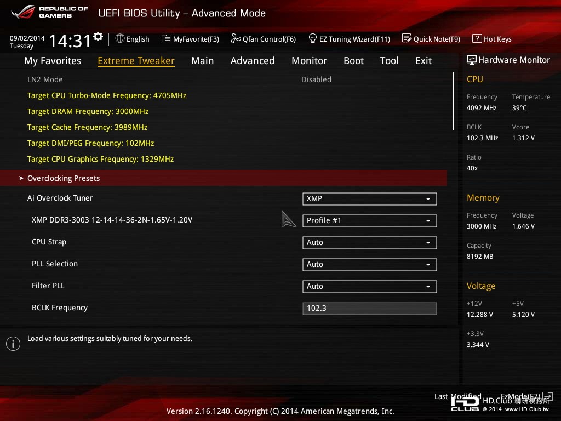Click the BCLK Frequency label
Image resolution: width=561 pixels, height=421 pixels.
tap(60, 308)
